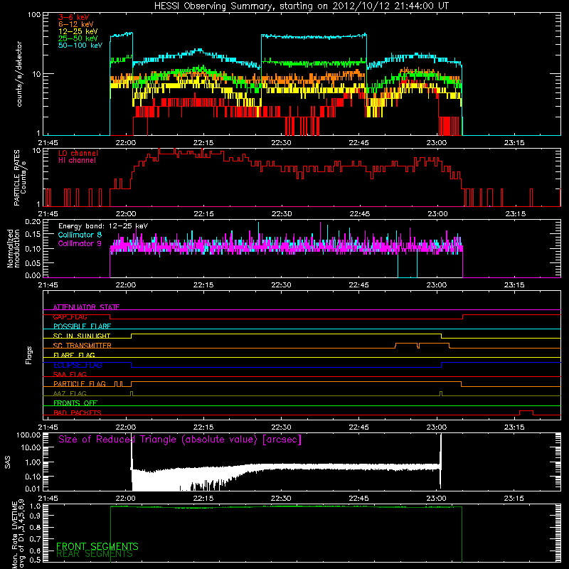Click the ECLIPSE_FLAG label
This screenshot has height=569, width=569.
click(x=78, y=365)
